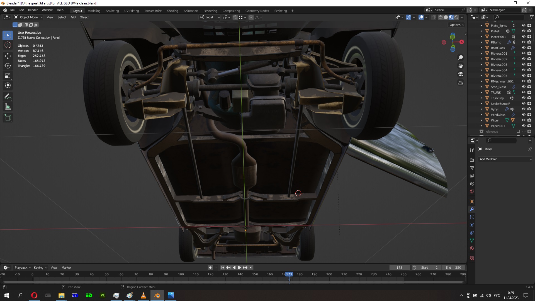
Task: Activate the Annotate pencil tool
Action: point(8,97)
